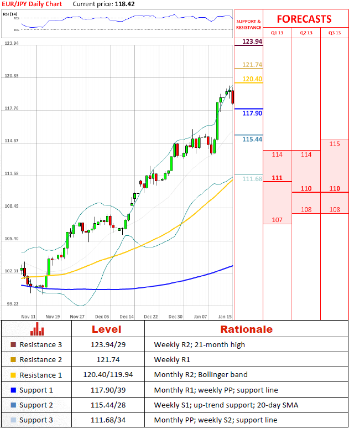This screenshot has width=349, height=428.
Task: Click the Support 1 blue swatch
Action: click(x=13, y=390)
